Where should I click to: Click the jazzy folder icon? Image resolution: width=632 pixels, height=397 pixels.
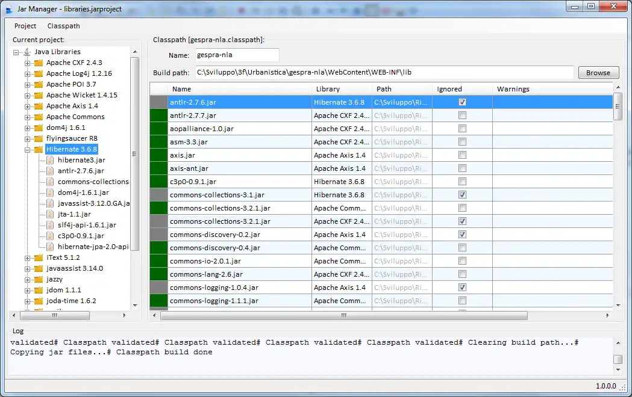pyautogui.click(x=39, y=280)
